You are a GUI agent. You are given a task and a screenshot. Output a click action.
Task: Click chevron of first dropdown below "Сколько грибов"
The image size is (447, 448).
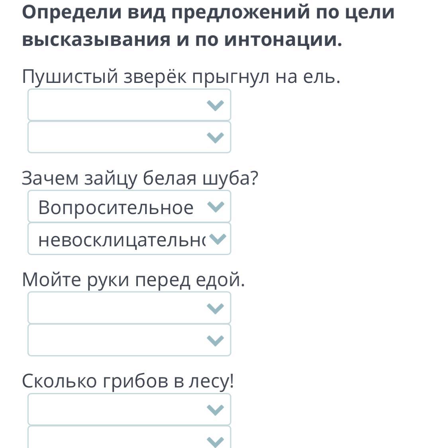point(216,410)
